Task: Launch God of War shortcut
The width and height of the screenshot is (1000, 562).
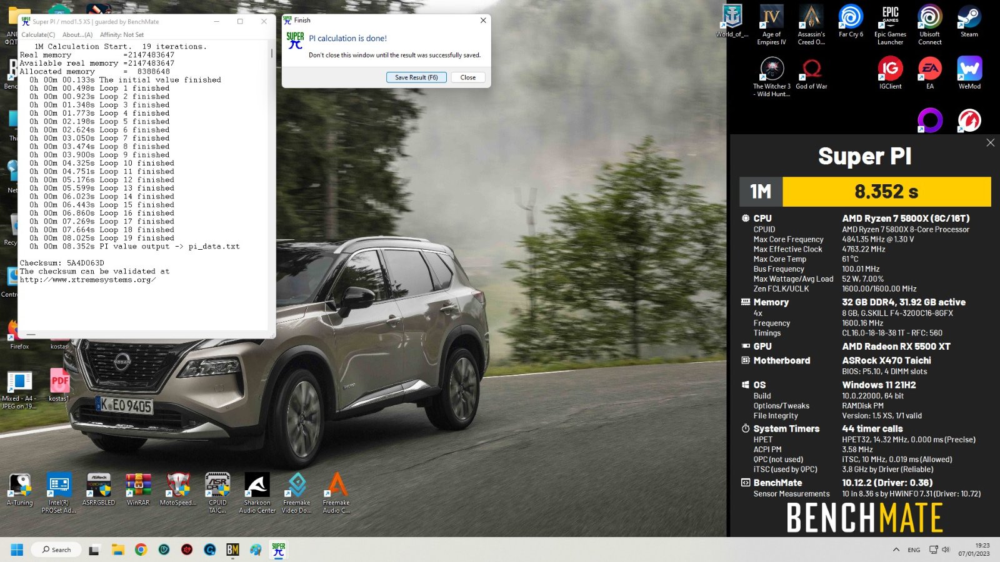Action: 811,74
